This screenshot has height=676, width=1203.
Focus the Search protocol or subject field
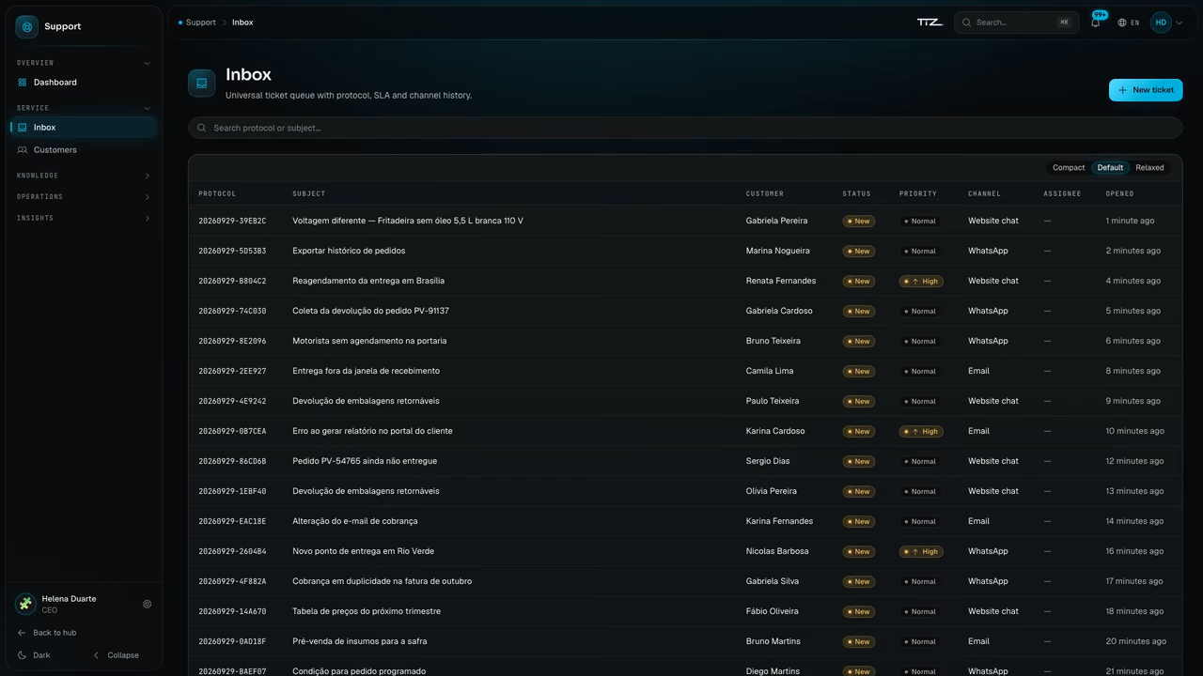click(685, 128)
